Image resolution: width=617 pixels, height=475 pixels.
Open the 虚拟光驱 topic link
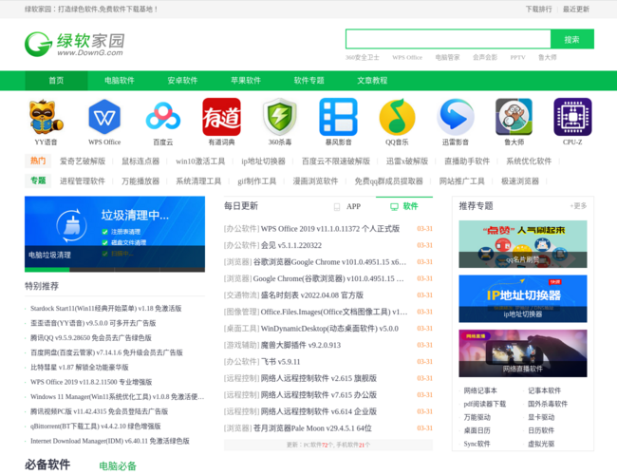541,444
